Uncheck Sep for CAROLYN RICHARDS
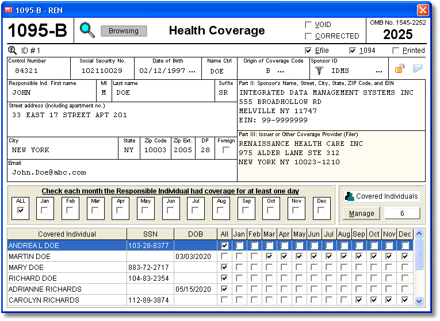 point(359,300)
